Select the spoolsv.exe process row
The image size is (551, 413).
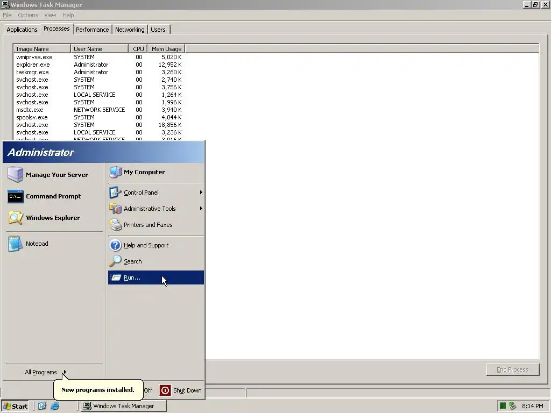[99, 117]
